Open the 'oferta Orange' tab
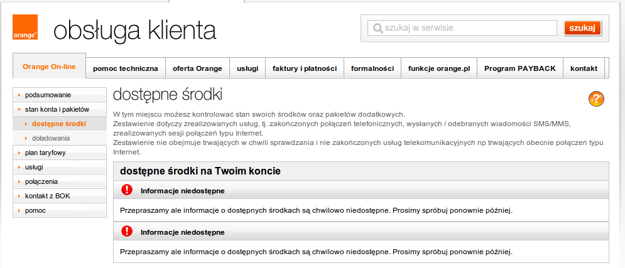Image resolution: width=625 pixels, height=268 pixels. pos(197,68)
